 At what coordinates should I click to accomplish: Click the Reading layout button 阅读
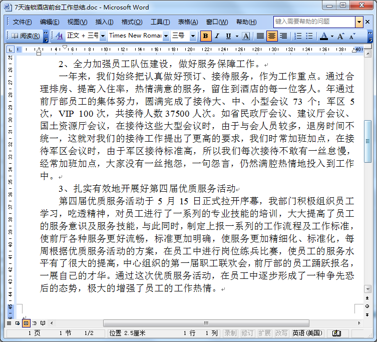click(x=26, y=36)
